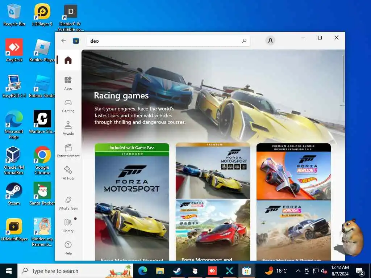Open the Forza Horizon 5 Rally Adventure card

293,231
